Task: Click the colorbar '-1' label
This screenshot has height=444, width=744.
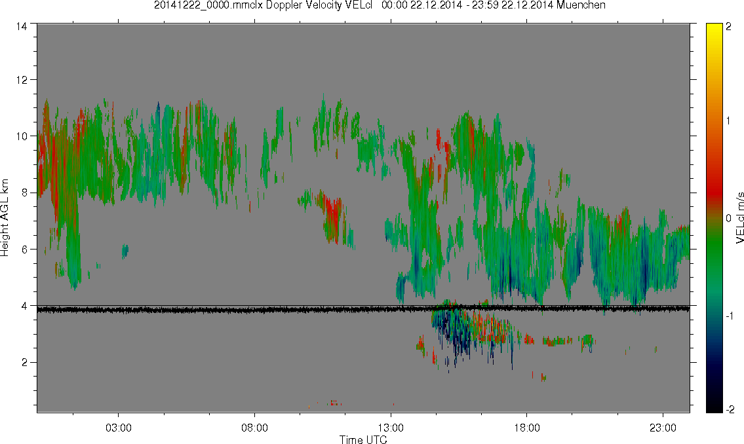Action: (729, 316)
